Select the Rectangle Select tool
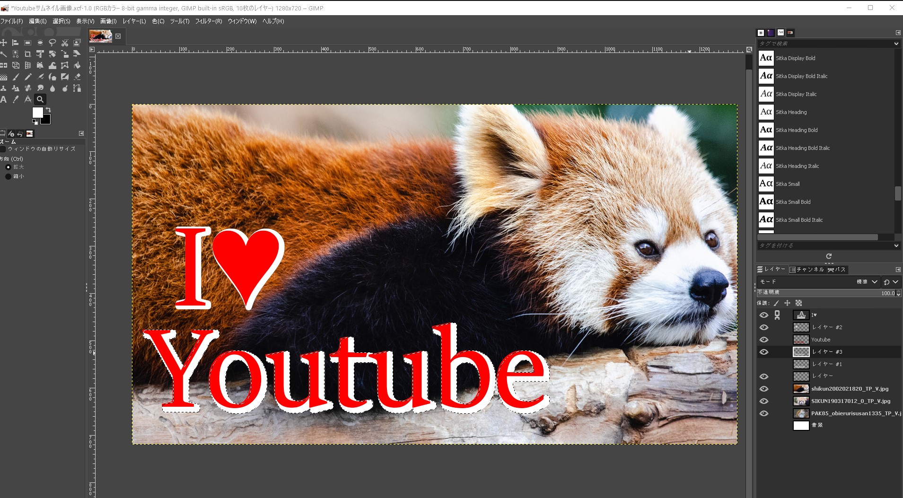The height and width of the screenshot is (498, 903). (x=28, y=43)
